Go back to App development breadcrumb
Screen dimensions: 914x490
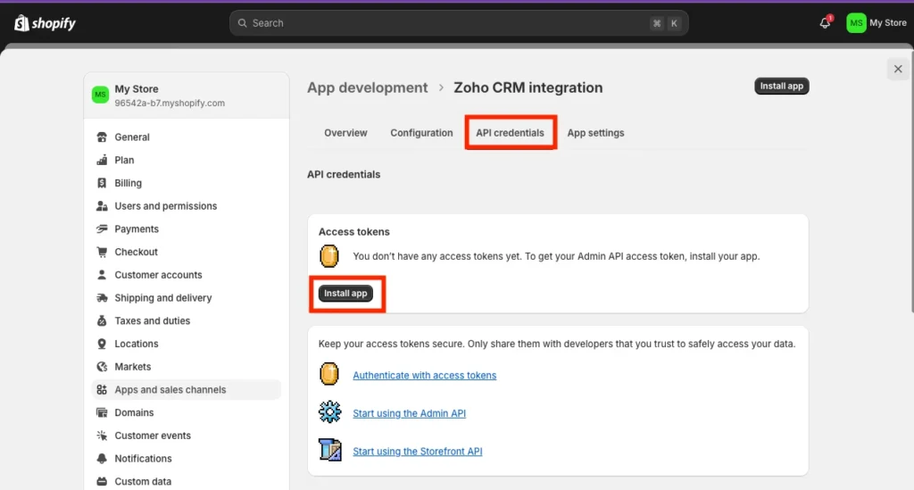[367, 87]
